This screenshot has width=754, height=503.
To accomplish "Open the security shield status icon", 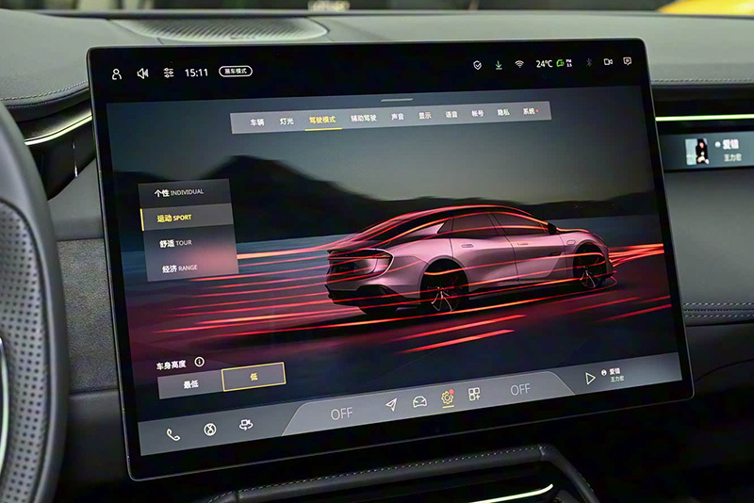I will click(x=477, y=65).
